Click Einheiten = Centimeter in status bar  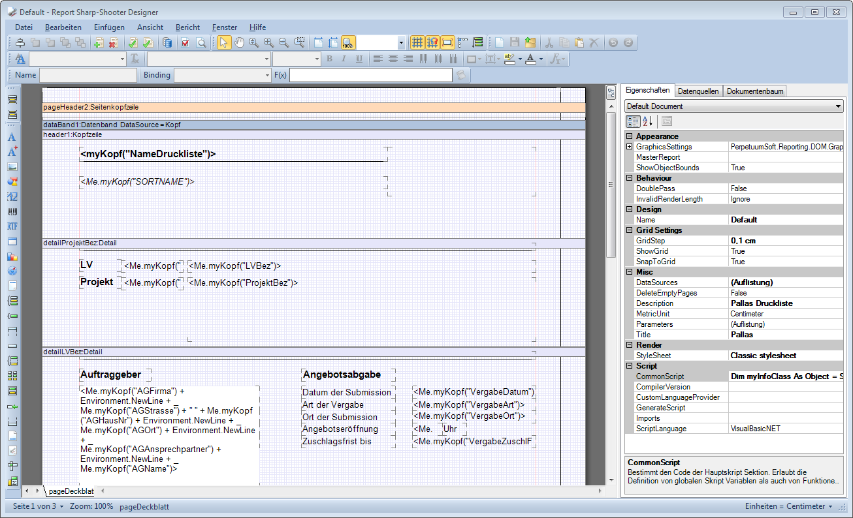coord(789,506)
